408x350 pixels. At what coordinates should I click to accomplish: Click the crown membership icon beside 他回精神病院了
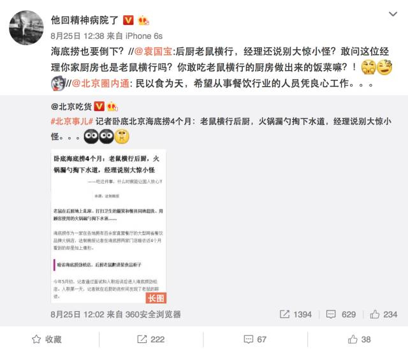(x=143, y=20)
